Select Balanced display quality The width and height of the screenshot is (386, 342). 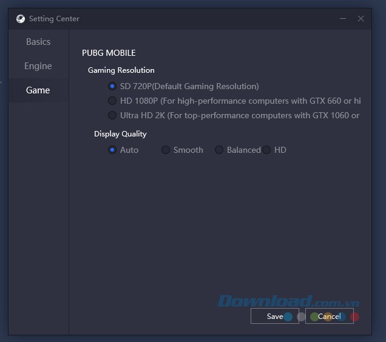219,150
